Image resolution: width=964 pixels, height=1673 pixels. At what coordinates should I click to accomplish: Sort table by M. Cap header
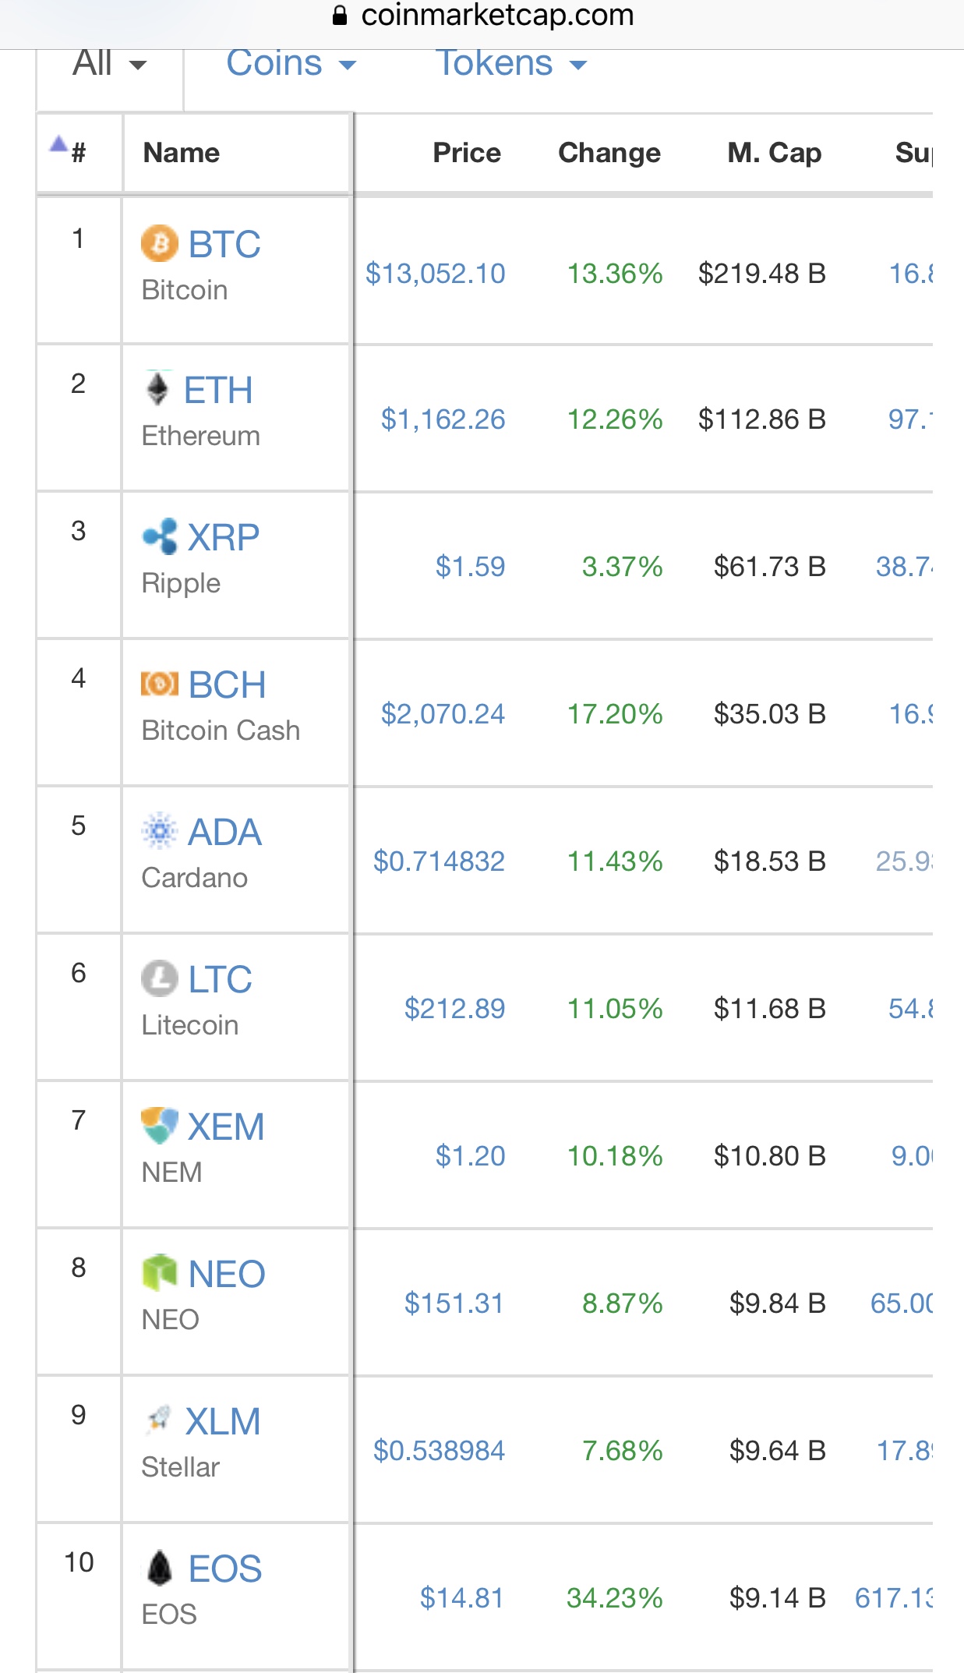click(775, 153)
